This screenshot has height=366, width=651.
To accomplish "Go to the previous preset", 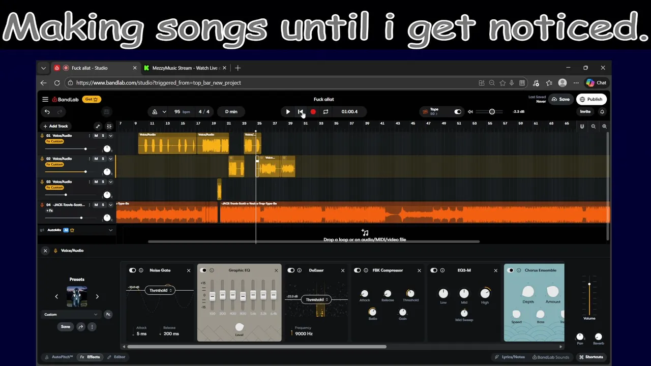I will point(56,296).
